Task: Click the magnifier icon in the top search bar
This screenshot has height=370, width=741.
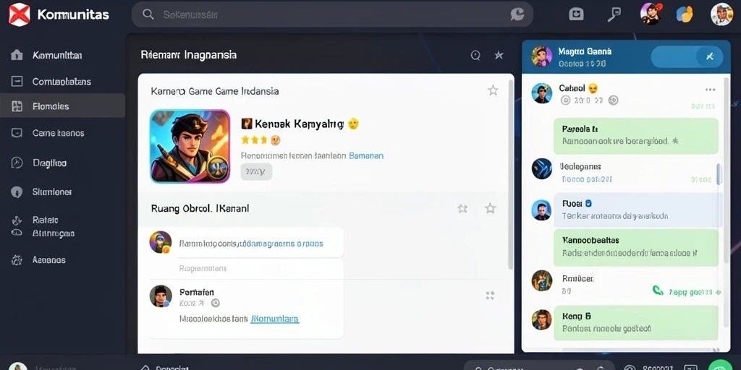Action: (148, 14)
